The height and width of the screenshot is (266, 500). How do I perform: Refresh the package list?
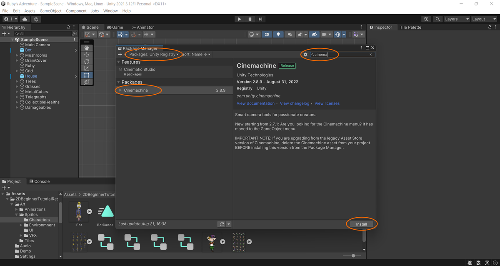[x=222, y=224]
